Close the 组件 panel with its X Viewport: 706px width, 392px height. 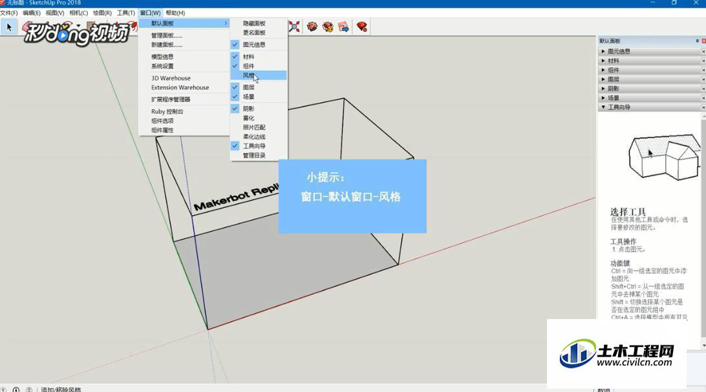703,70
